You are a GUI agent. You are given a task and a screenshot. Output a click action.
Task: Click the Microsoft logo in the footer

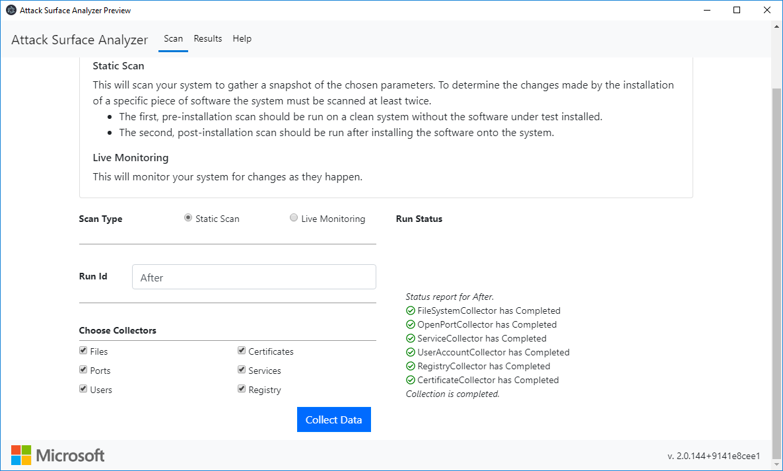(58, 455)
